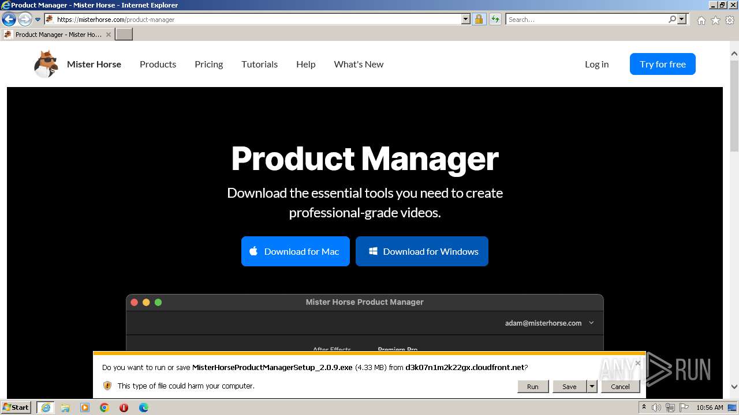Launch Microsoft Edge from taskbar
The image size is (739, 415).
click(x=144, y=408)
